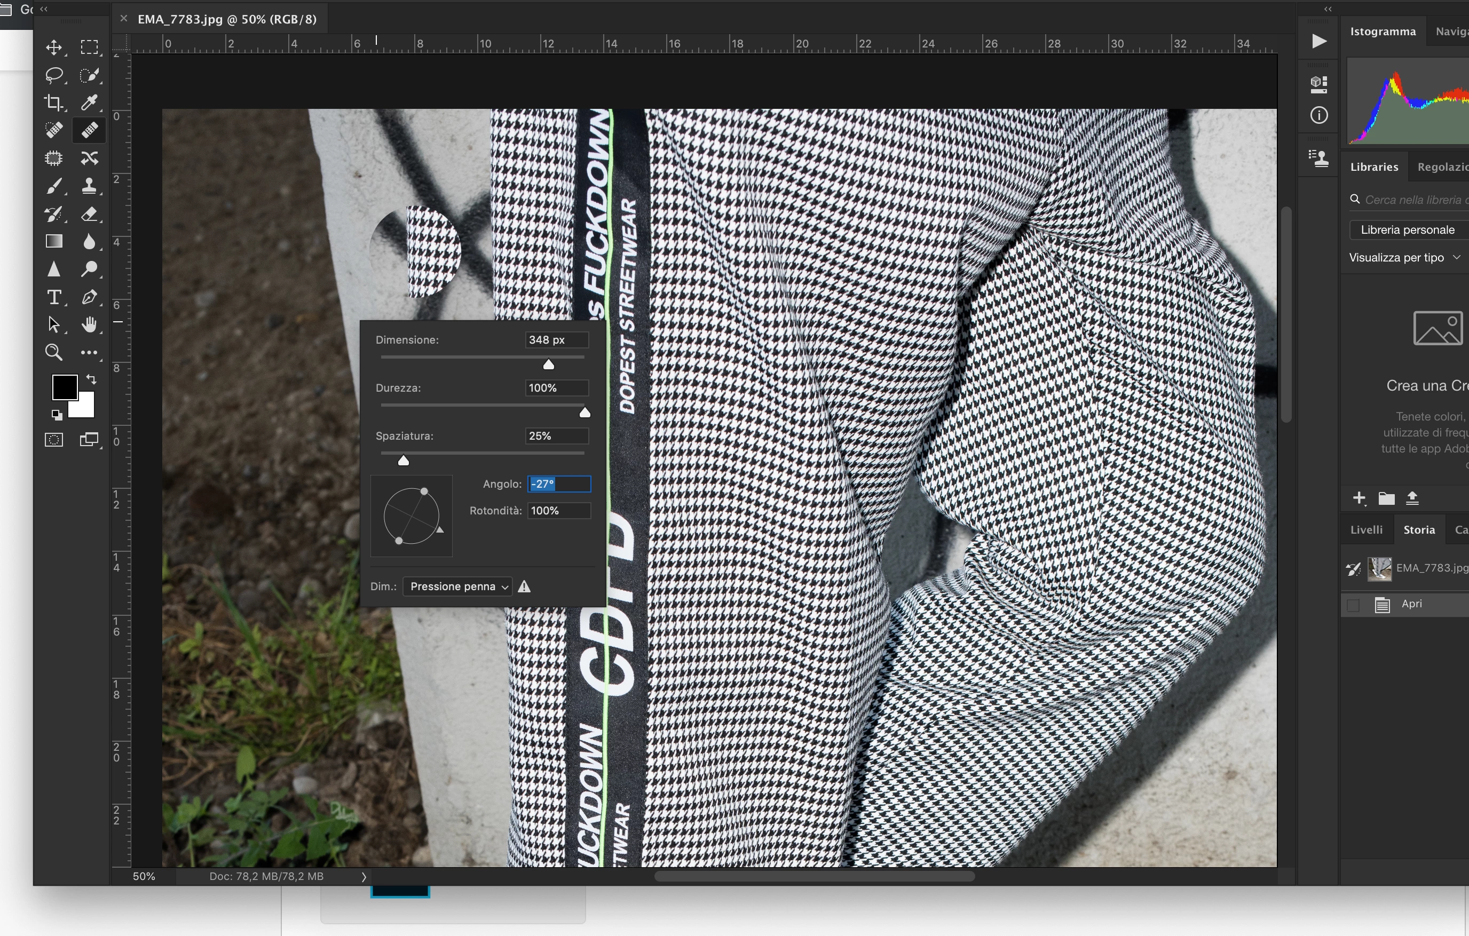Screen dimensions: 1469x936
Task: Choose the Eraser tool
Action: pyautogui.click(x=89, y=214)
